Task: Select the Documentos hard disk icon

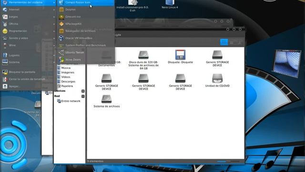Action: coord(106,58)
